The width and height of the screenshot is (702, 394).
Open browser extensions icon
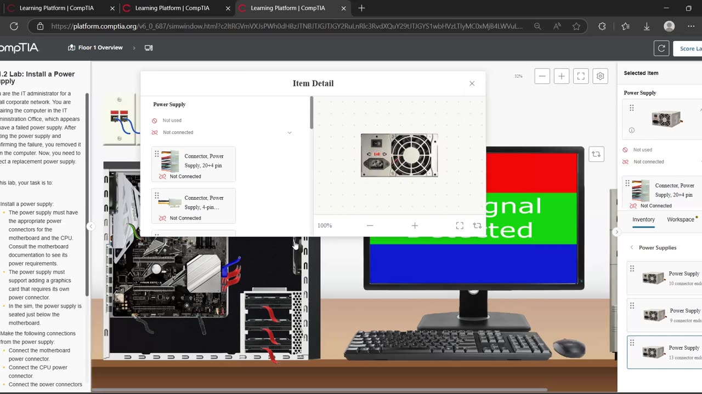pyautogui.click(x=602, y=26)
